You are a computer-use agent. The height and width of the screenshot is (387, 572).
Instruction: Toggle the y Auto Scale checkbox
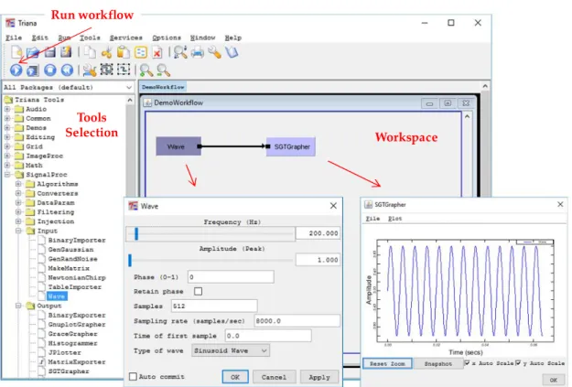pos(518,363)
